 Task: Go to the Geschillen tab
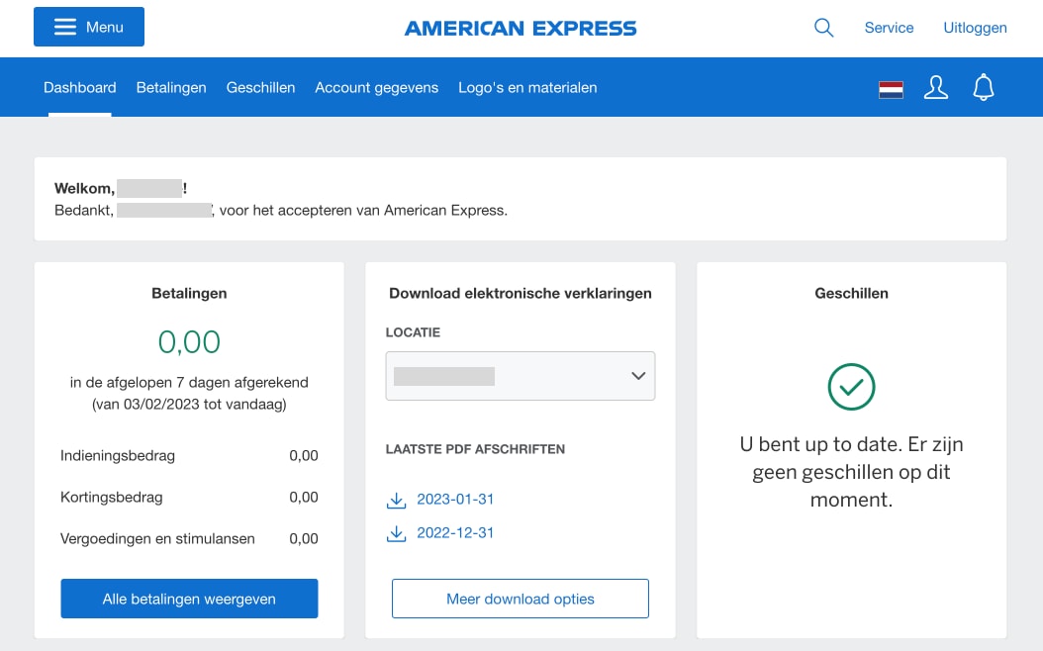[x=260, y=88]
